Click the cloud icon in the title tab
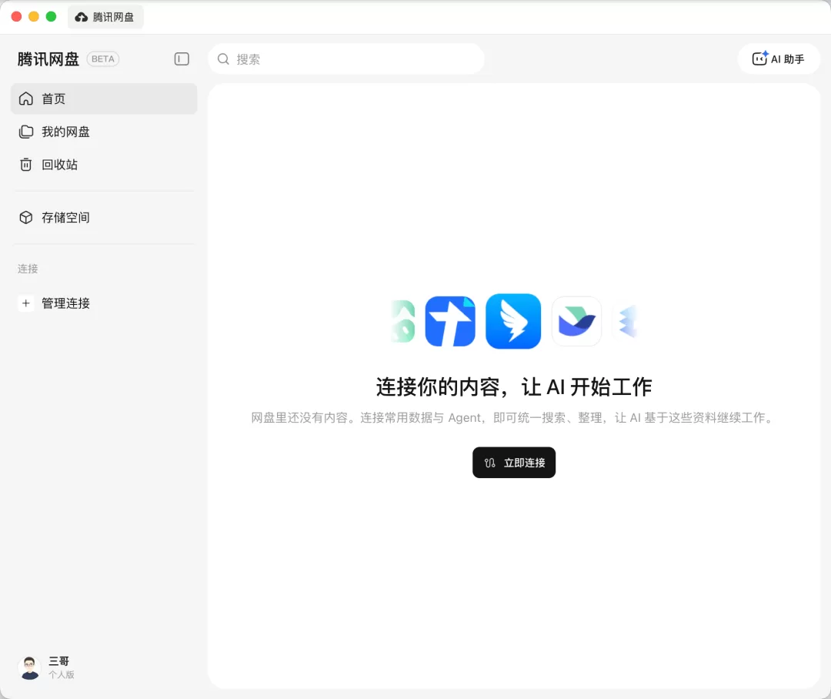Viewport: 831px width, 699px height. pos(81,17)
